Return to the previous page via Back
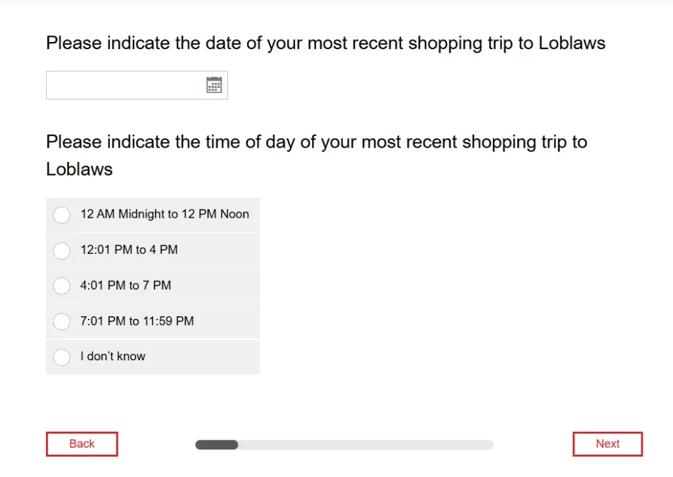The width and height of the screenshot is (673, 477). (81, 444)
